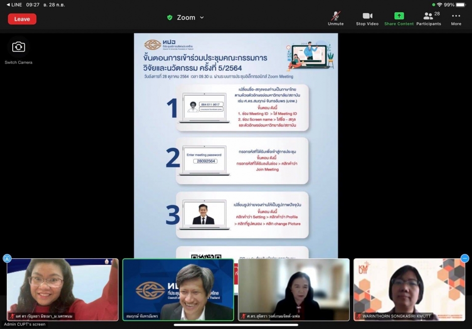Tap the shared screen slide heading
The image size is (472, 329).
tap(205, 62)
